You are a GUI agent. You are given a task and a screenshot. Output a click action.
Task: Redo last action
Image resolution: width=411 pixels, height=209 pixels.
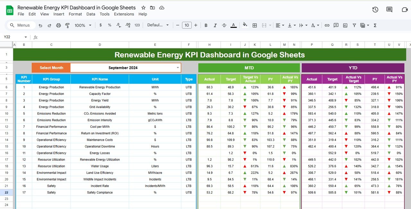[x=49, y=25]
